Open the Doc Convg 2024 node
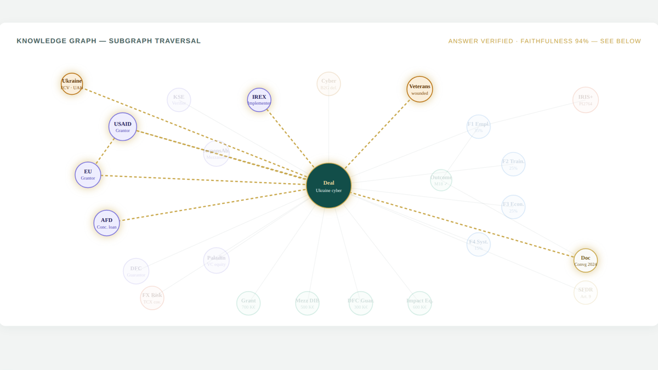Screen dimensions: 658x370 tap(586, 260)
